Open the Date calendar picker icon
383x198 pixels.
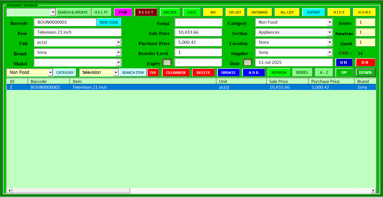pyautogui.click(x=248, y=62)
